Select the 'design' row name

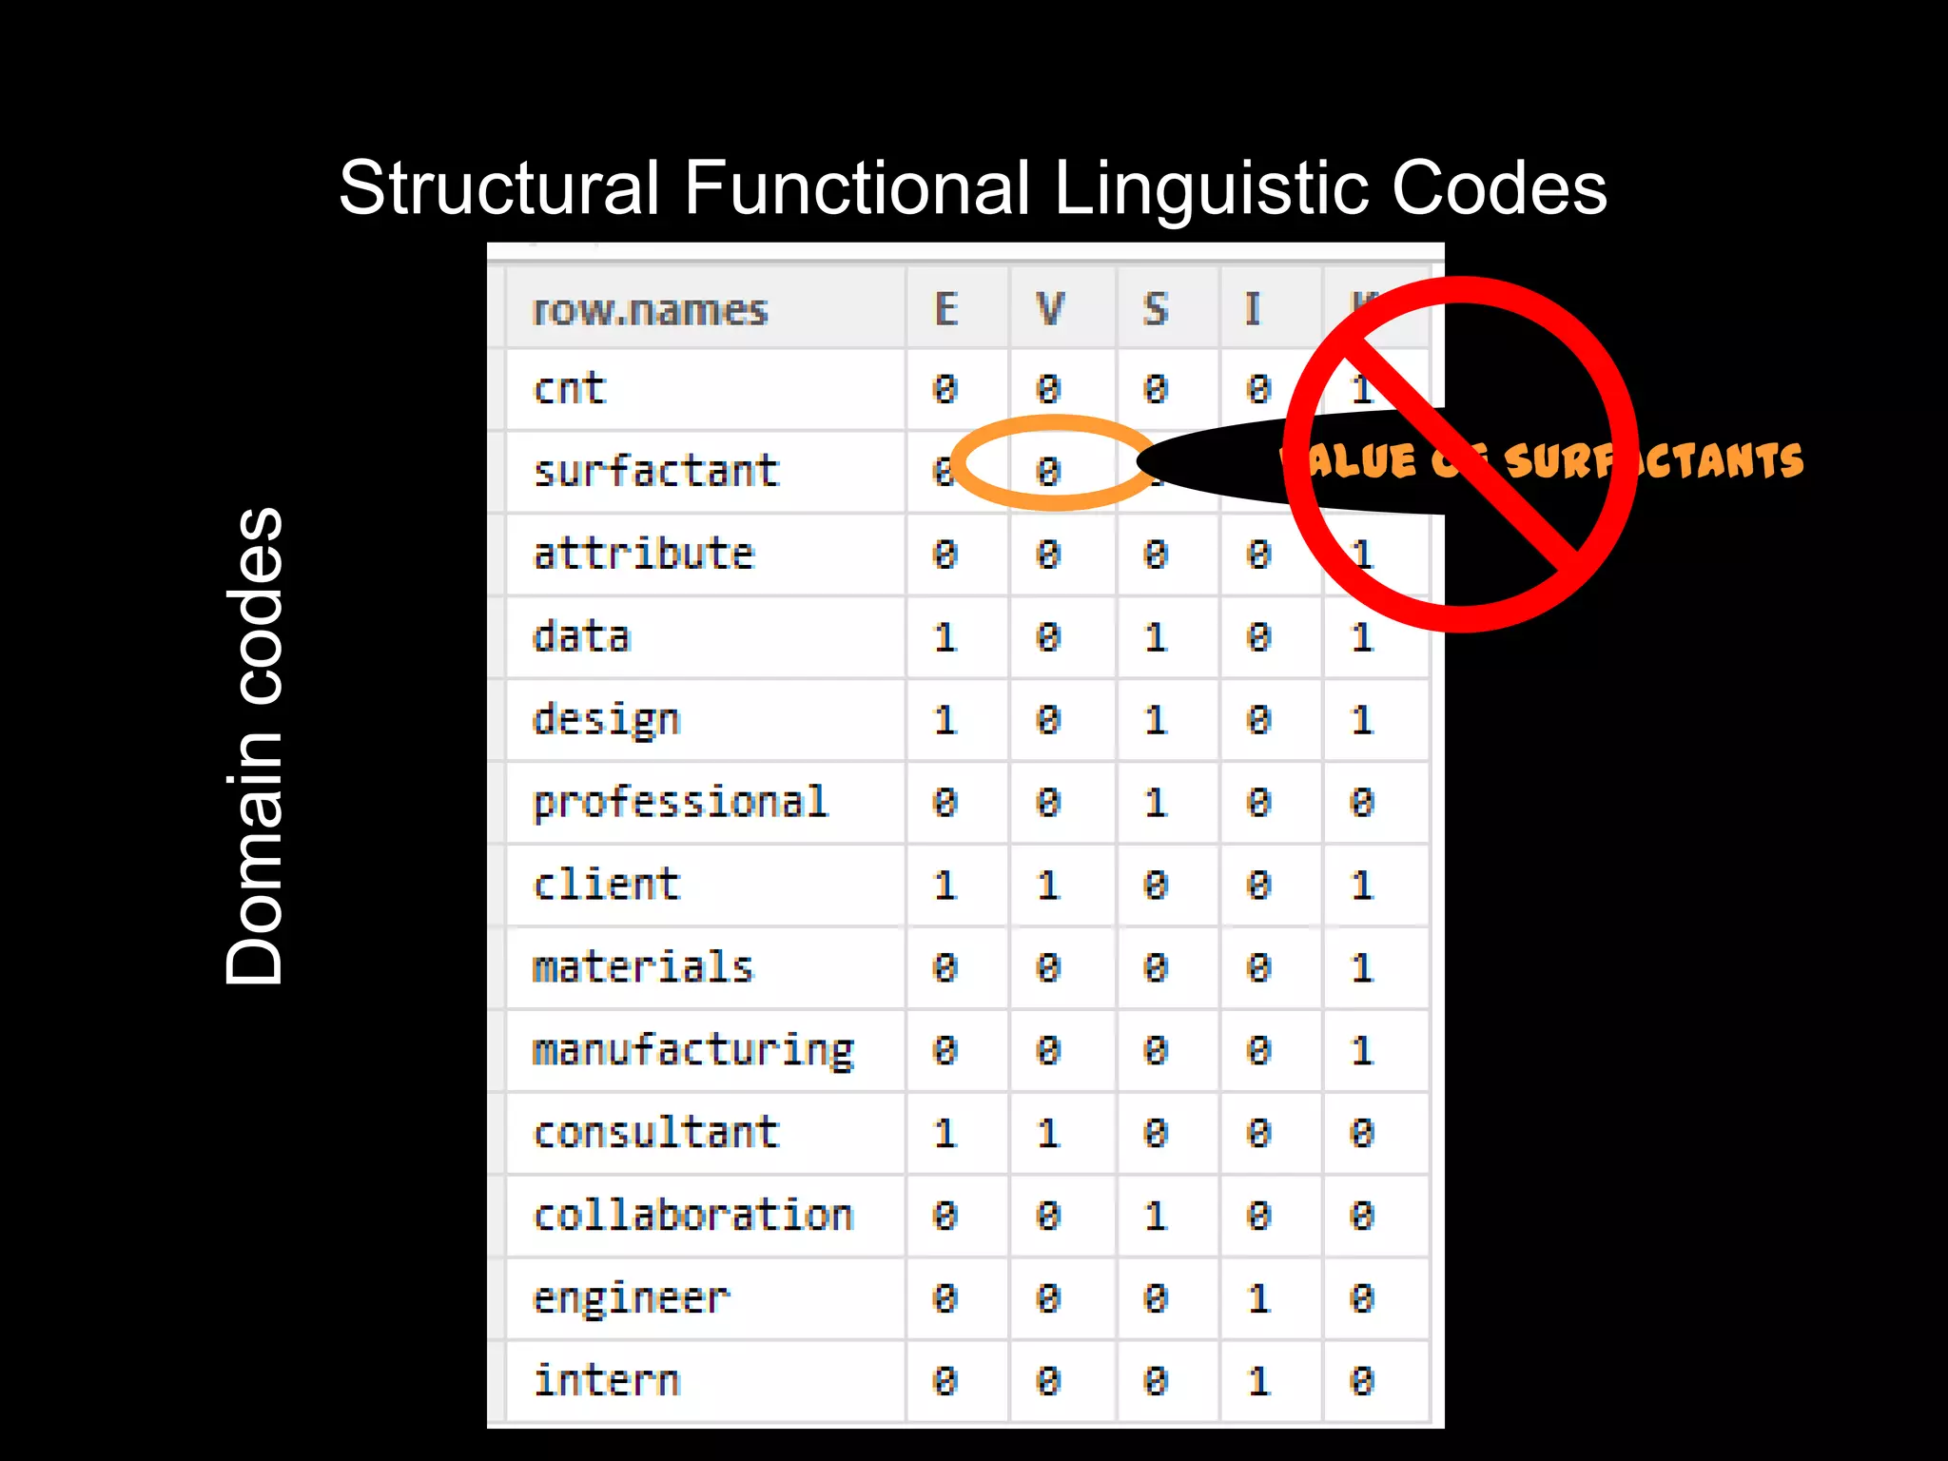point(607,721)
